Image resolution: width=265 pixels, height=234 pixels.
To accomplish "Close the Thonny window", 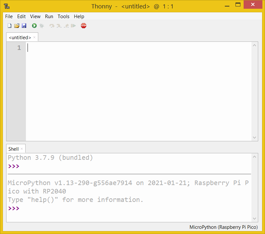I will tap(253, 5).
